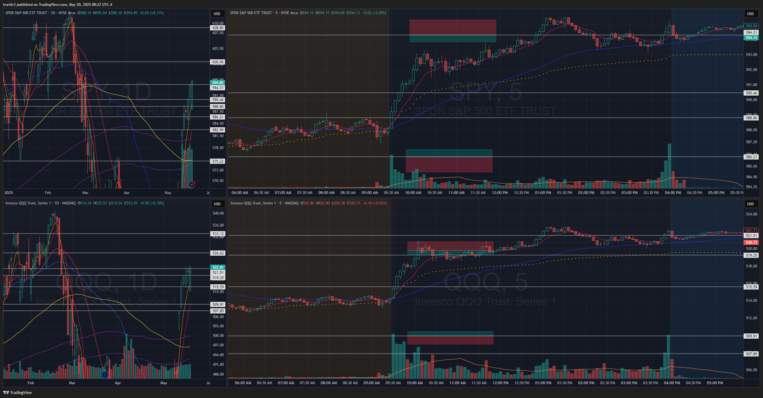
Task: Click the TradingView logo at bottom left
Action: pyautogui.click(x=18, y=392)
